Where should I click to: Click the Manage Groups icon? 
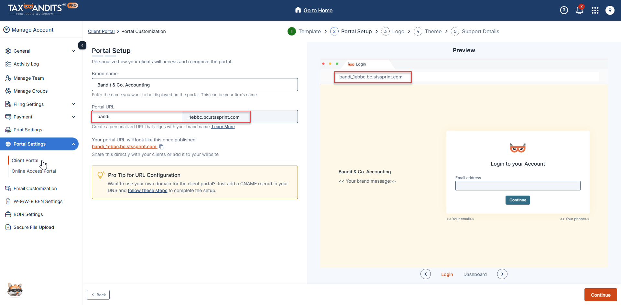coord(8,91)
